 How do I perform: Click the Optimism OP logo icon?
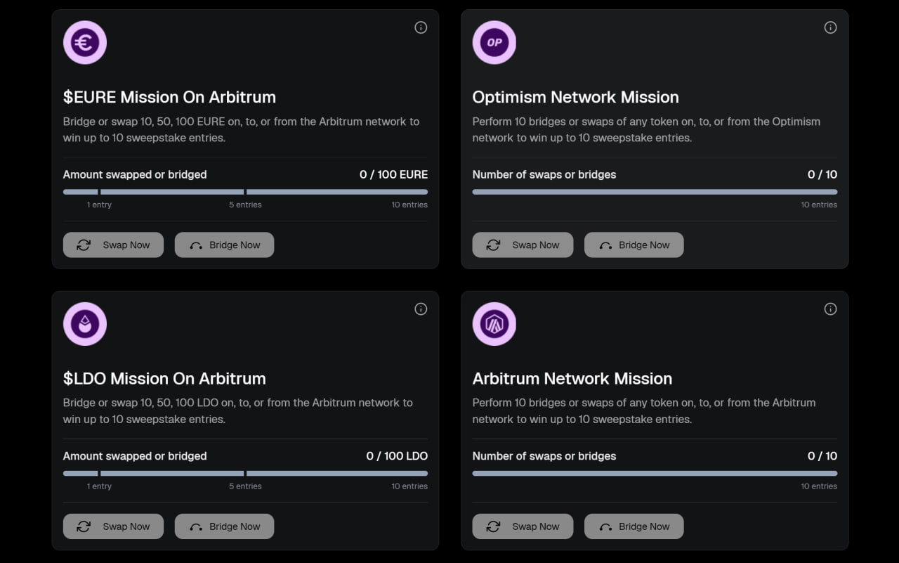(494, 43)
